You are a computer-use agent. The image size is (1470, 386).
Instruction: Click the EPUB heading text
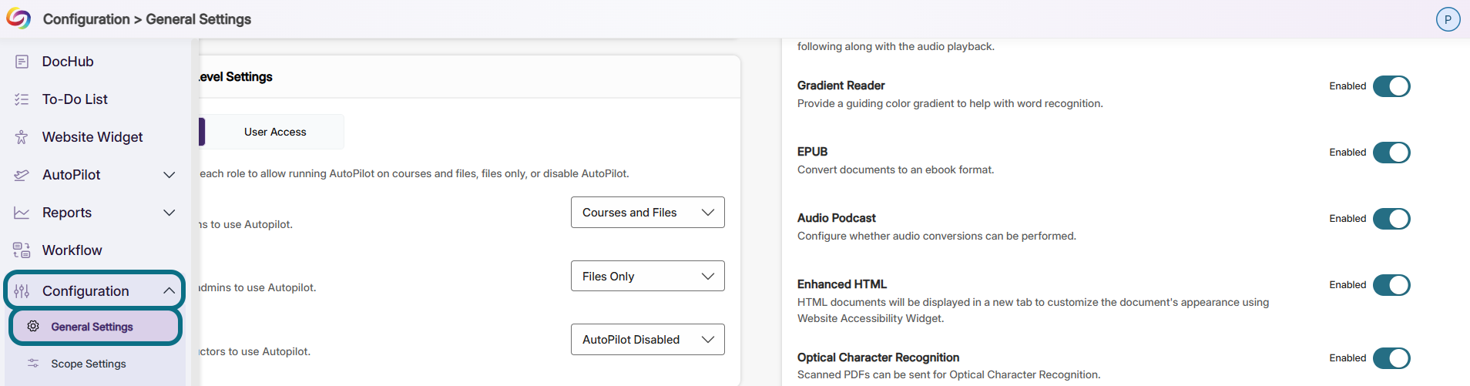coord(812,152)
